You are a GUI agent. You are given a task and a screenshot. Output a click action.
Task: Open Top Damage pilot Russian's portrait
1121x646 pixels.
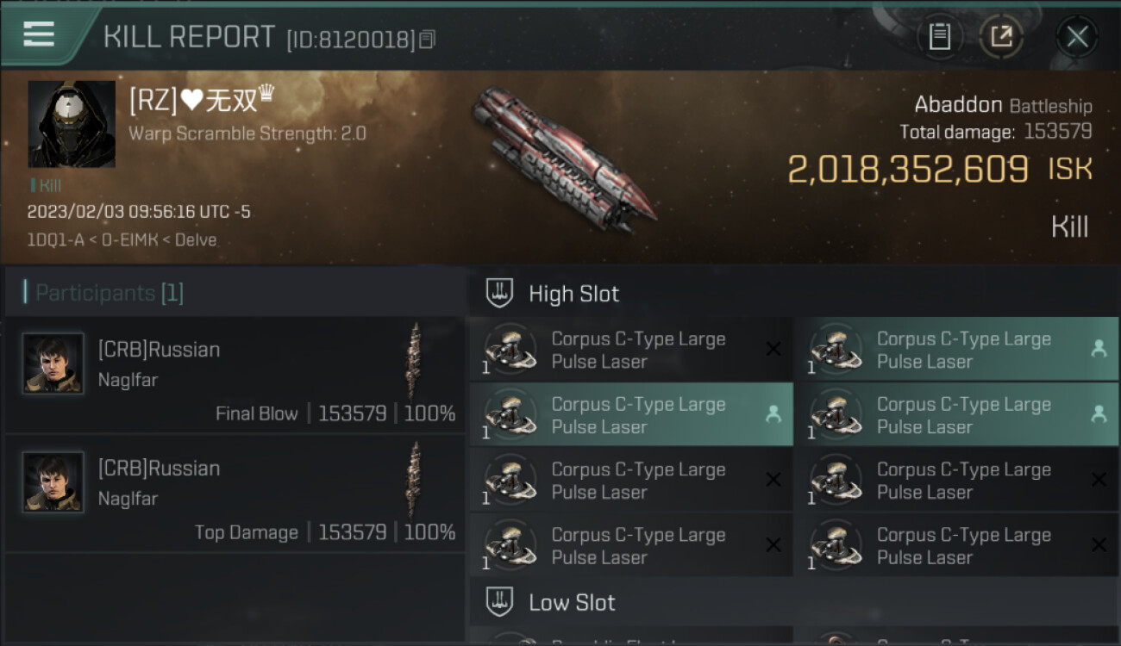click(x=53, y=482)
